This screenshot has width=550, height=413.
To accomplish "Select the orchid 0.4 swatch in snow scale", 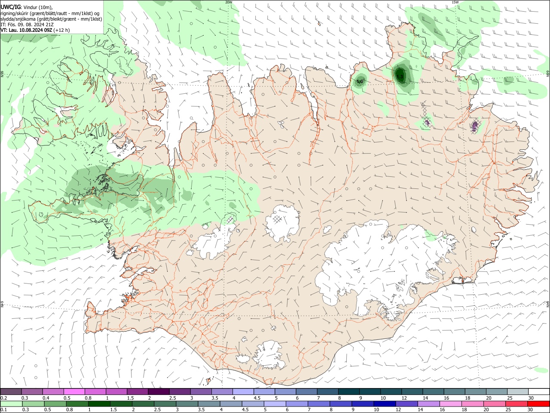I will (x=53, y=392).
